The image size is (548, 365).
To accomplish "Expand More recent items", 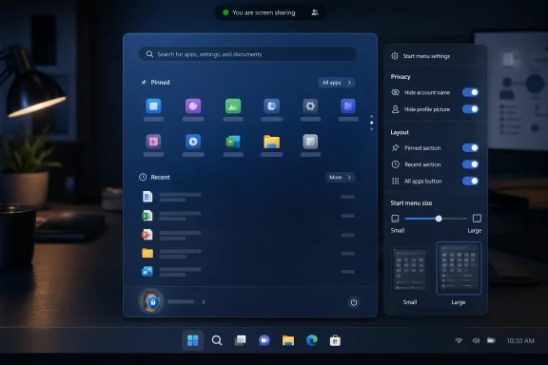I will coord(340,177).
